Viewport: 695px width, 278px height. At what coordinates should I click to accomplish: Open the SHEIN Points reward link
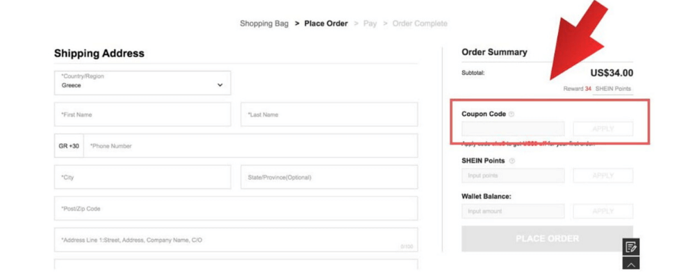tap(613, 89)
